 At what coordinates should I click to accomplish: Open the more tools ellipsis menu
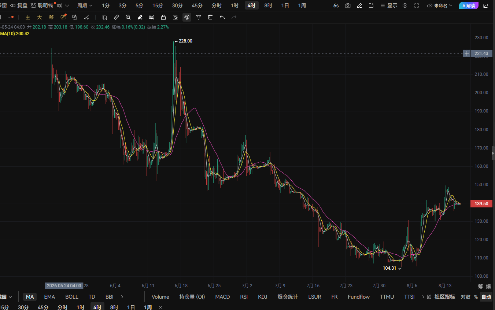11,17
